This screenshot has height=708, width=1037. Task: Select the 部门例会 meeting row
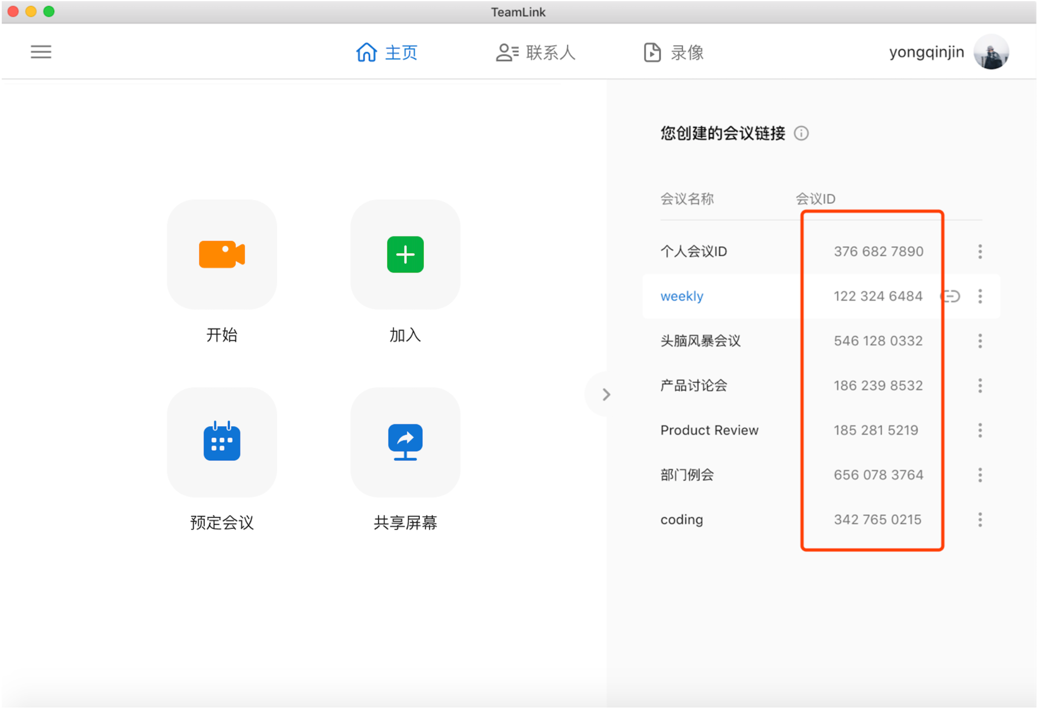pyautogui.click(x=687, y=475)
